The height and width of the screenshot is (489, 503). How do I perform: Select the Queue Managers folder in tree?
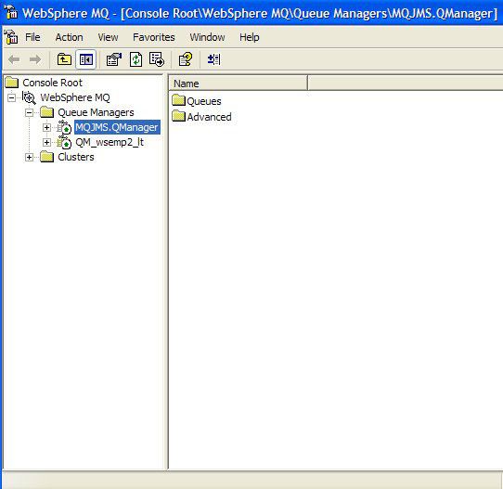[x=96, y=112]
